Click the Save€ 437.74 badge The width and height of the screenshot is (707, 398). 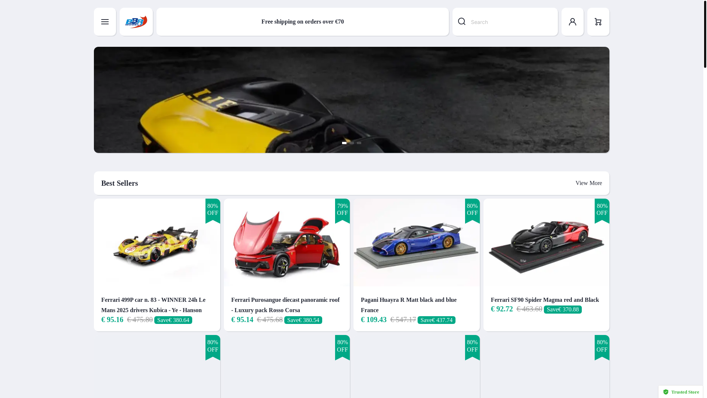pos(436,320)
